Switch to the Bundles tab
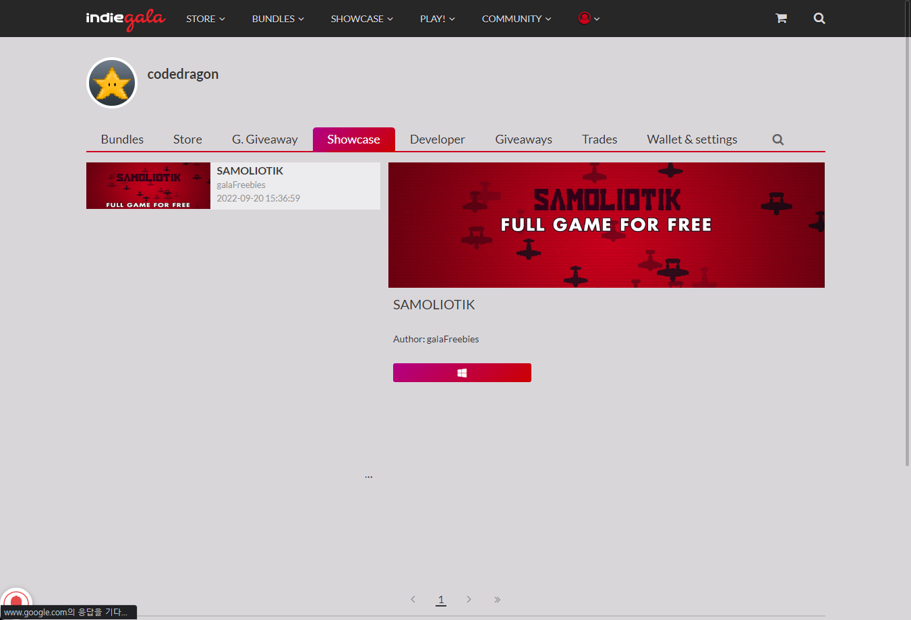Image resolution: width=911 pixels, height=620 pixels. [x=122, y=139]
